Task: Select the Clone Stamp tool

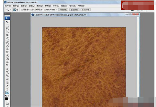Action: click(7, 49)
